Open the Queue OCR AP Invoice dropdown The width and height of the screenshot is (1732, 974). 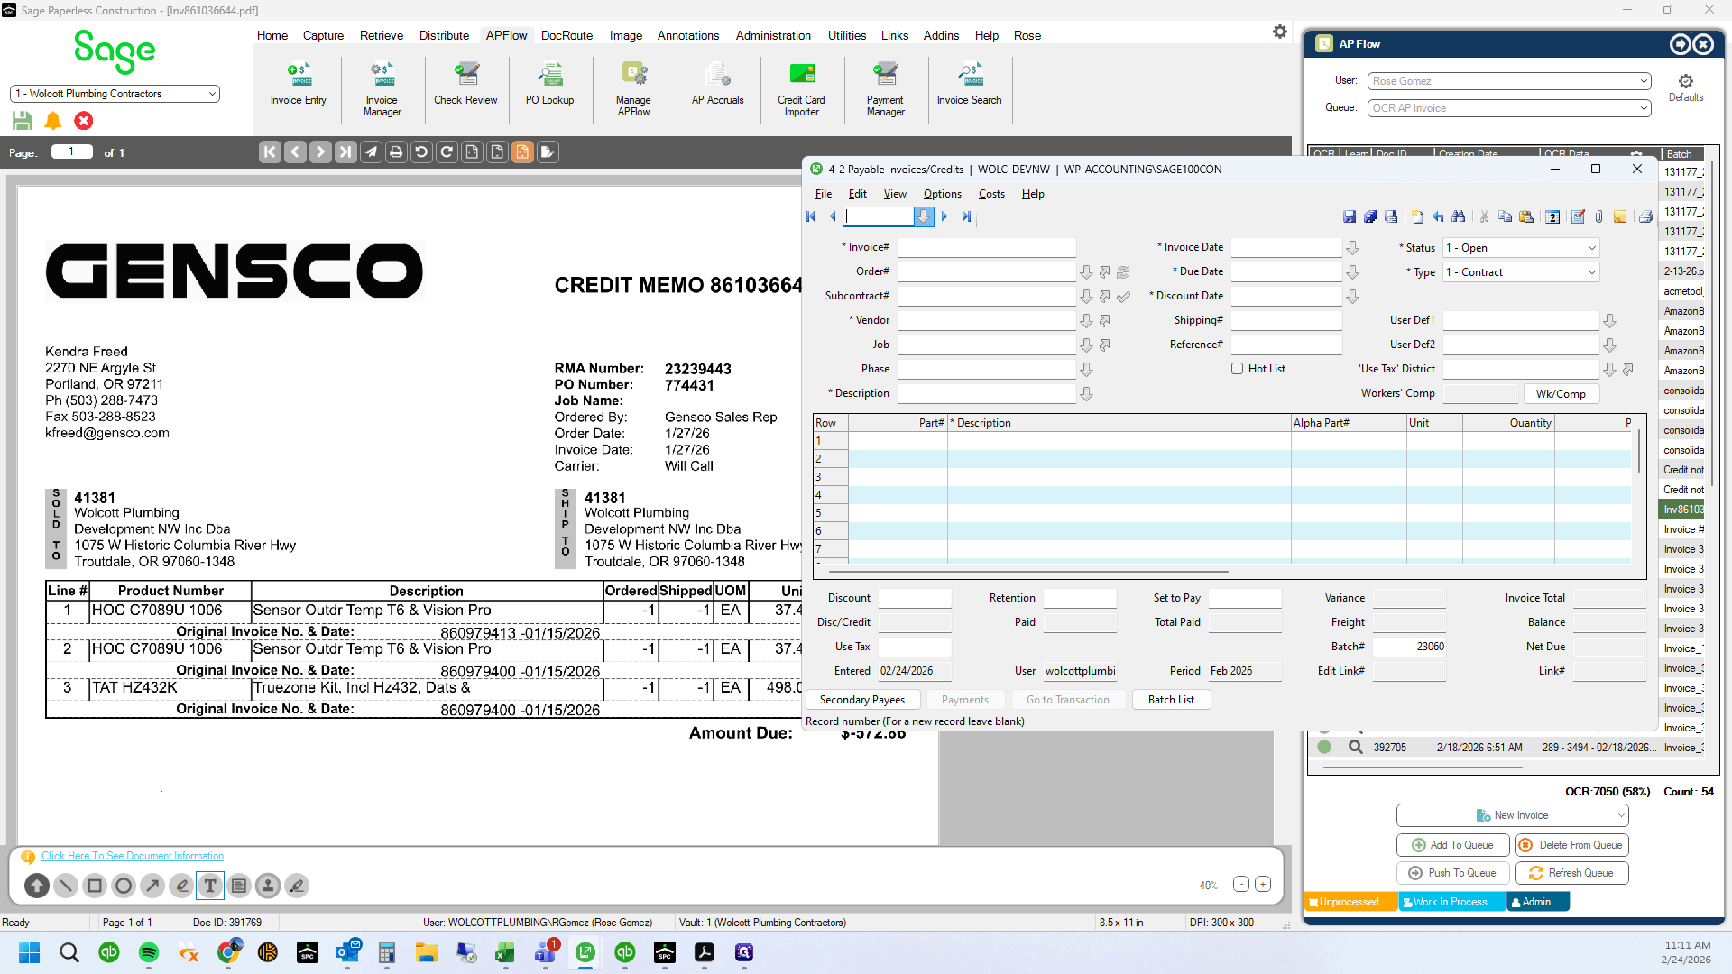tap(1509, 108)
